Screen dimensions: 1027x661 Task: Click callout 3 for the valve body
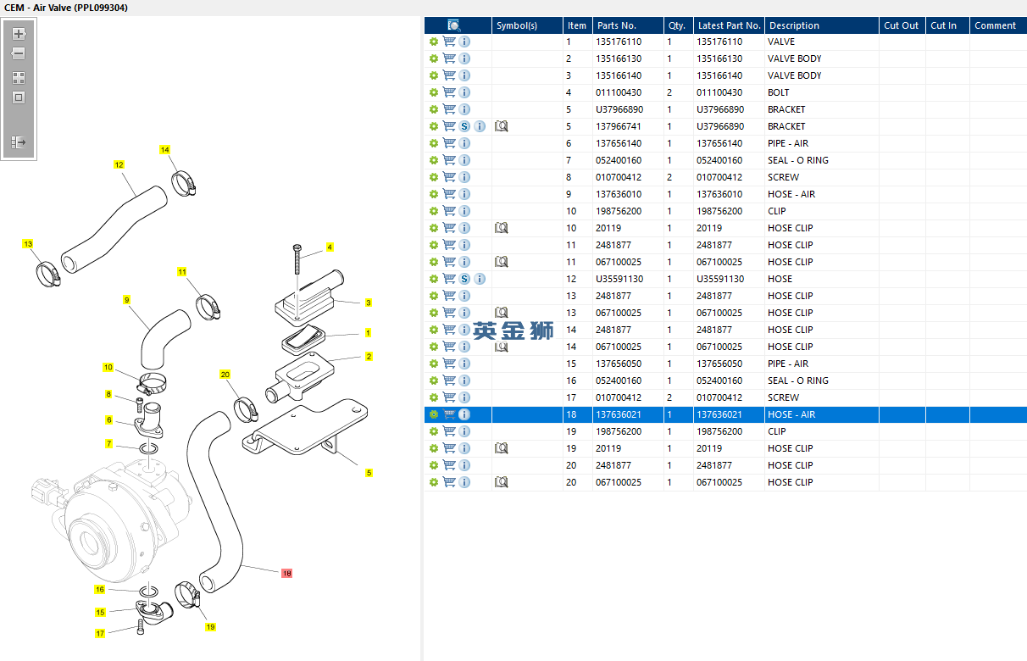[x=369, y=303]
